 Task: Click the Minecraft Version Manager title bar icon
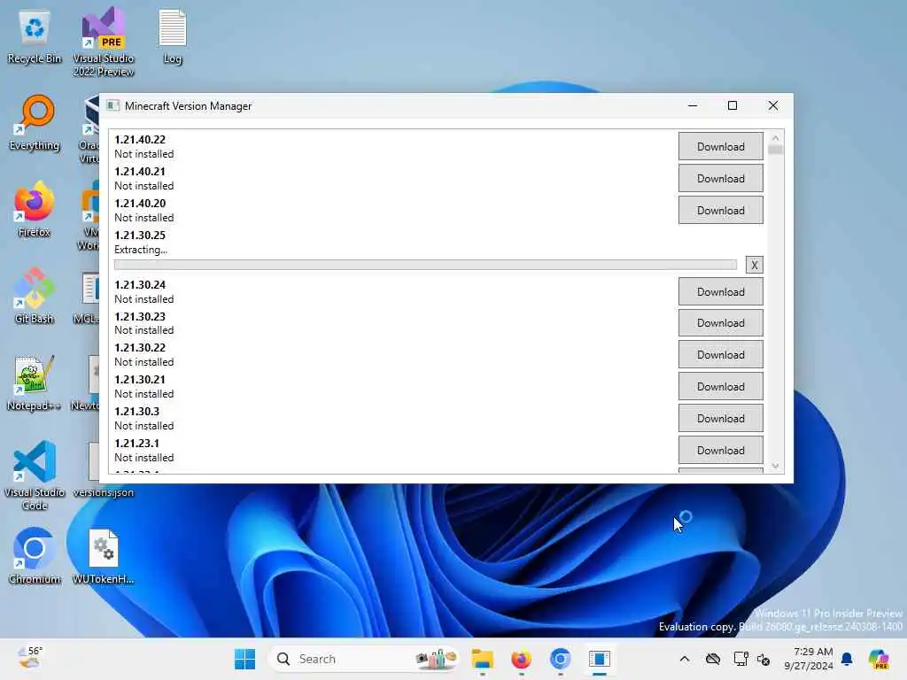(x=113, y=106)
